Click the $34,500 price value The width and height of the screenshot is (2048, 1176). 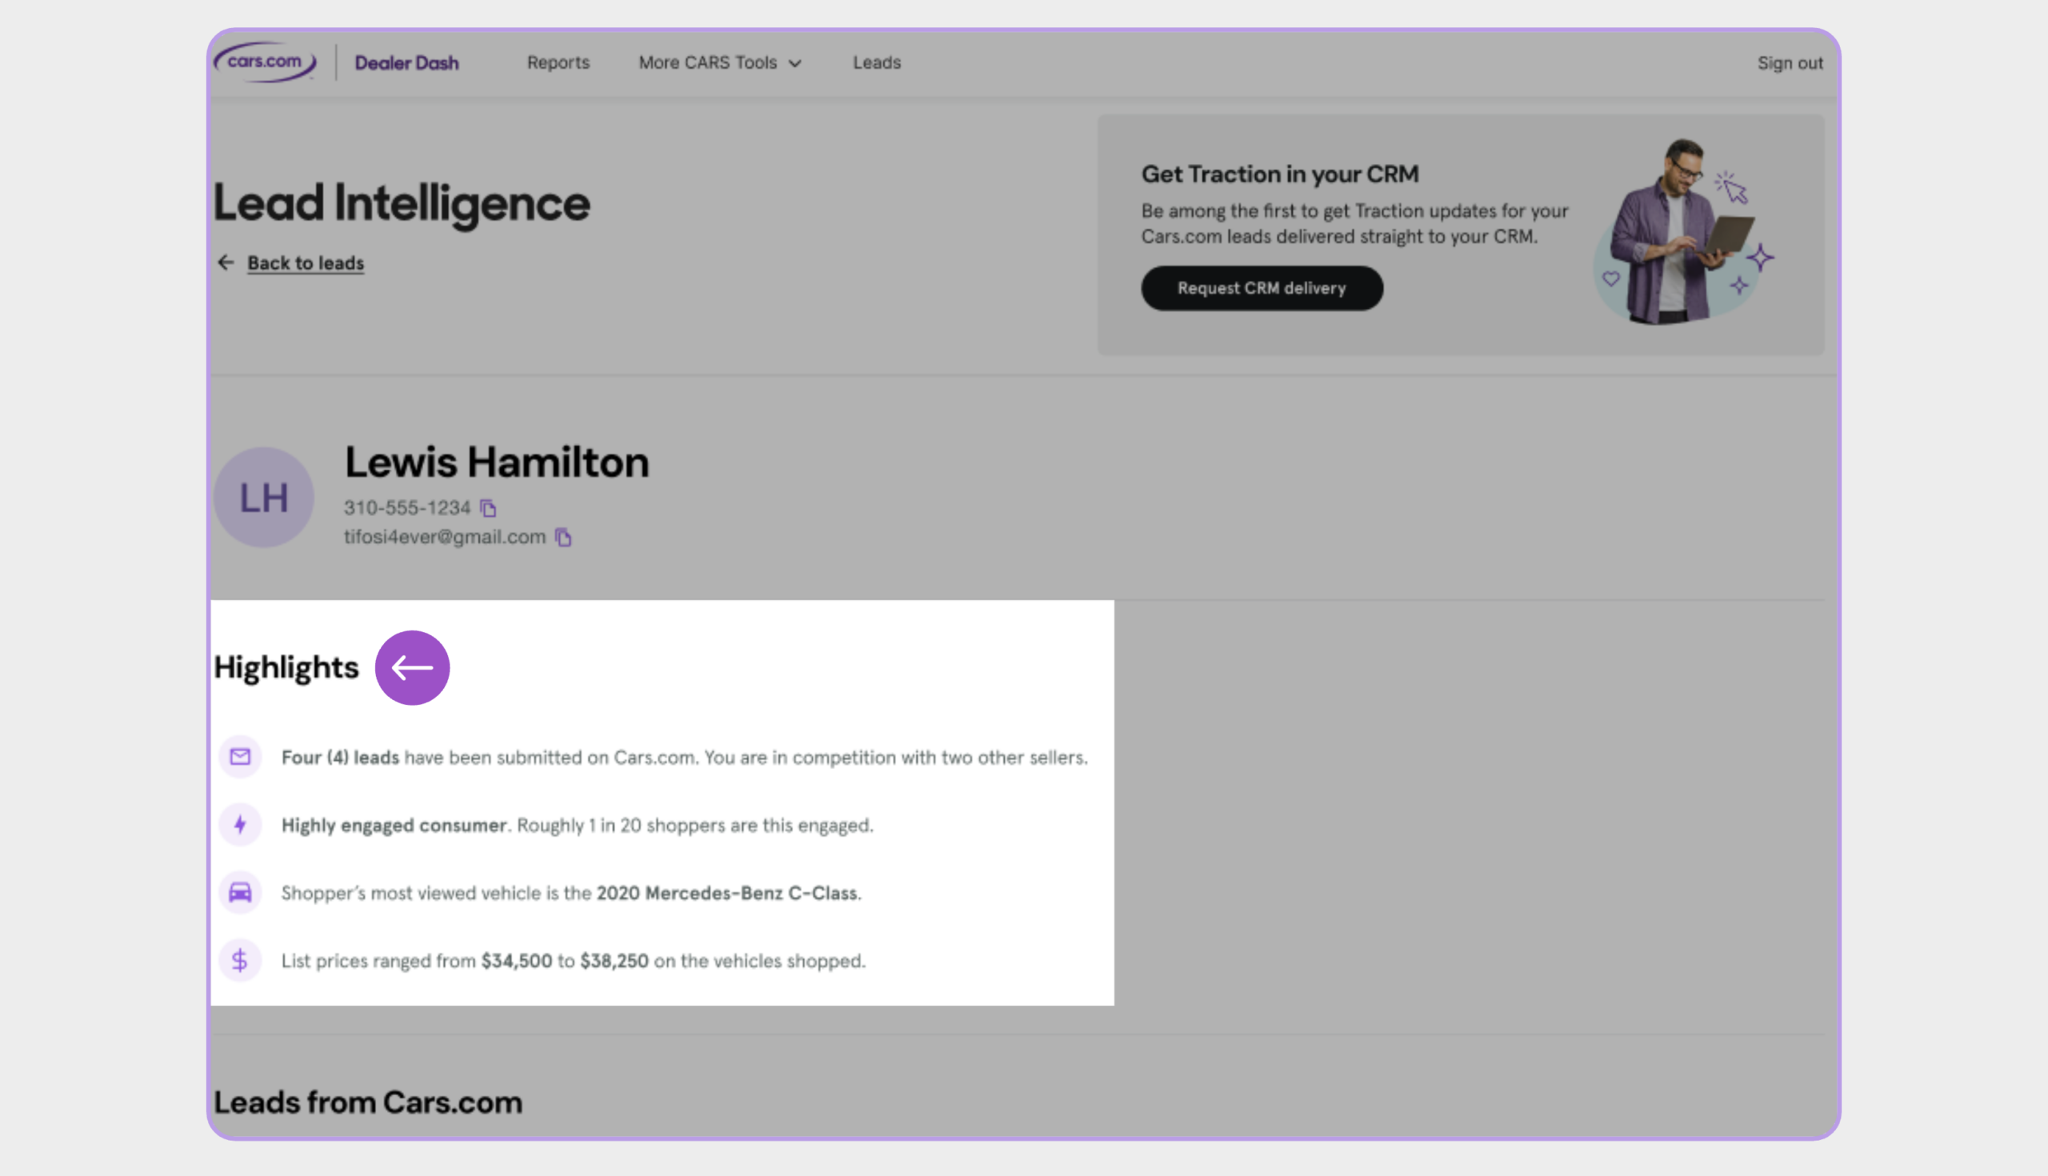(517, 961)
